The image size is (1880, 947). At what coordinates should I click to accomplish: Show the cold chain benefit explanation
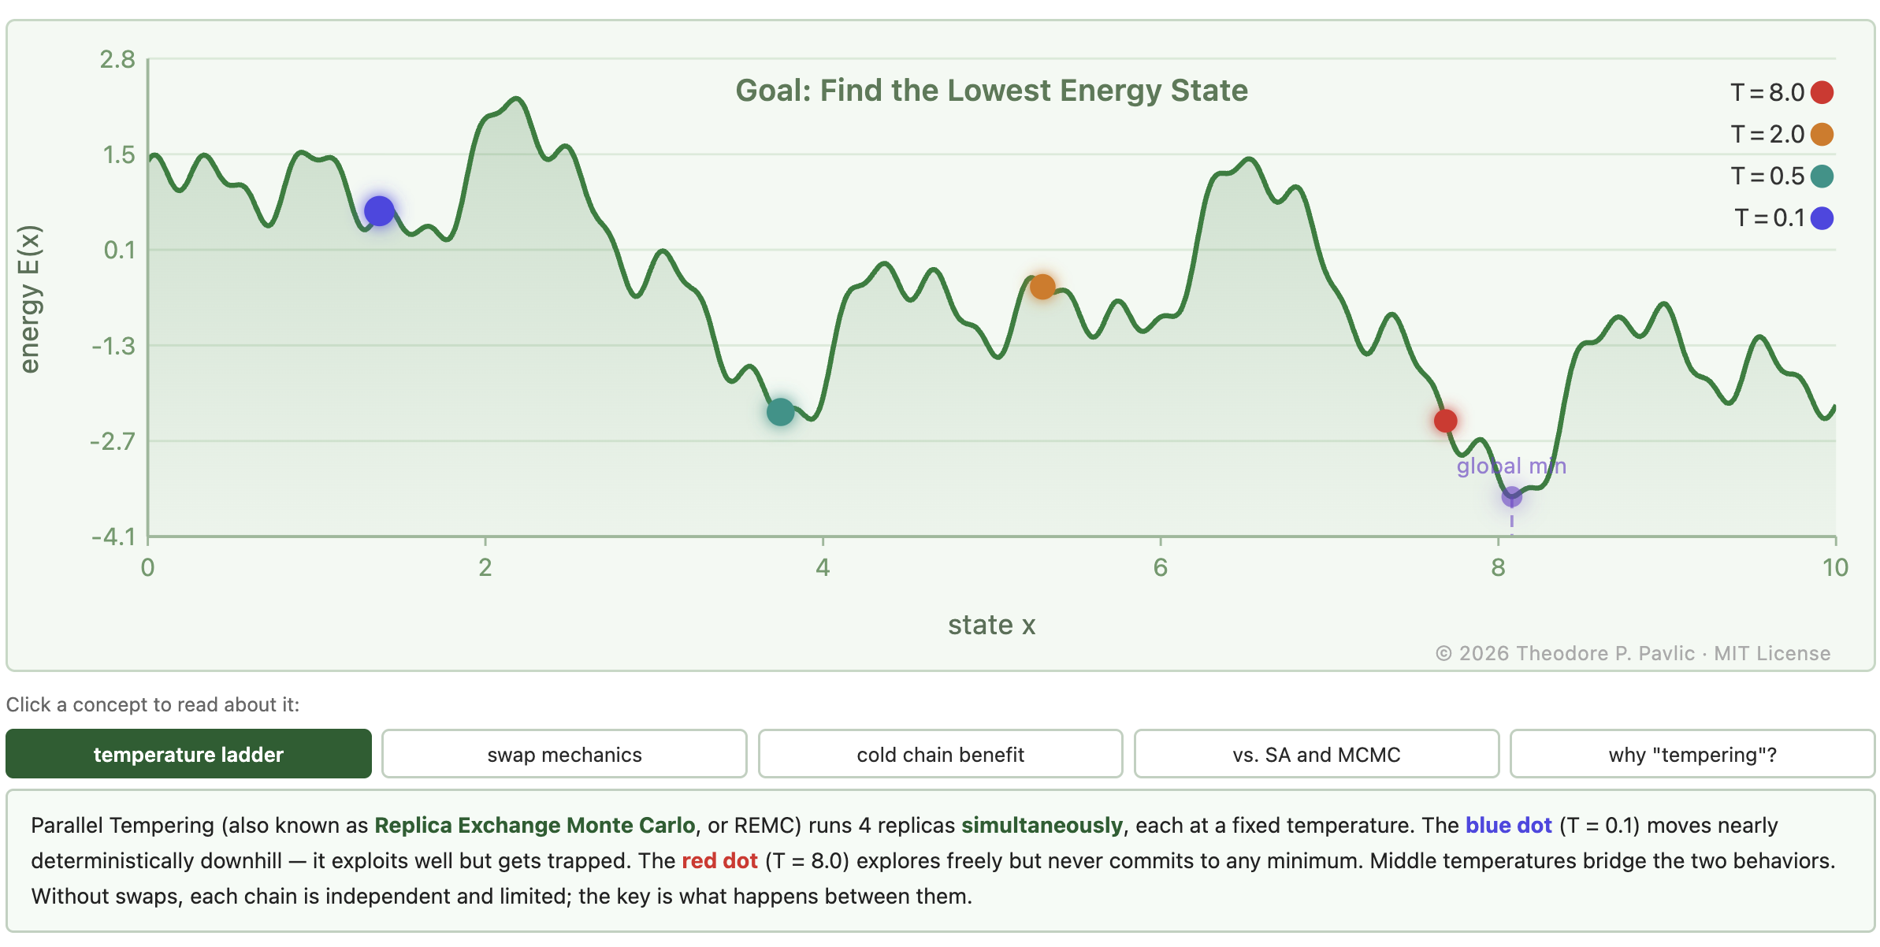pyautogui.click(x=940, y=754)
